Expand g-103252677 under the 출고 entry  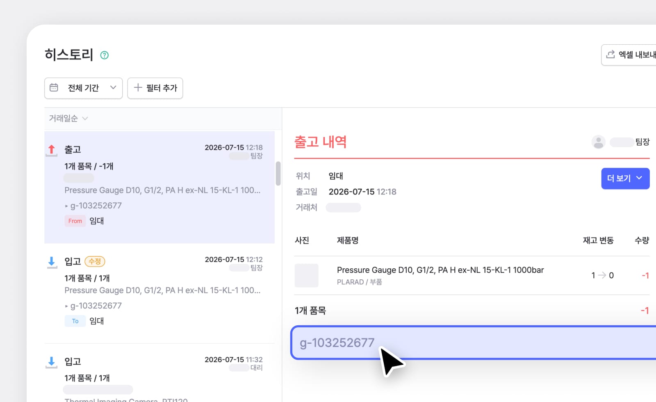(93, 206)
